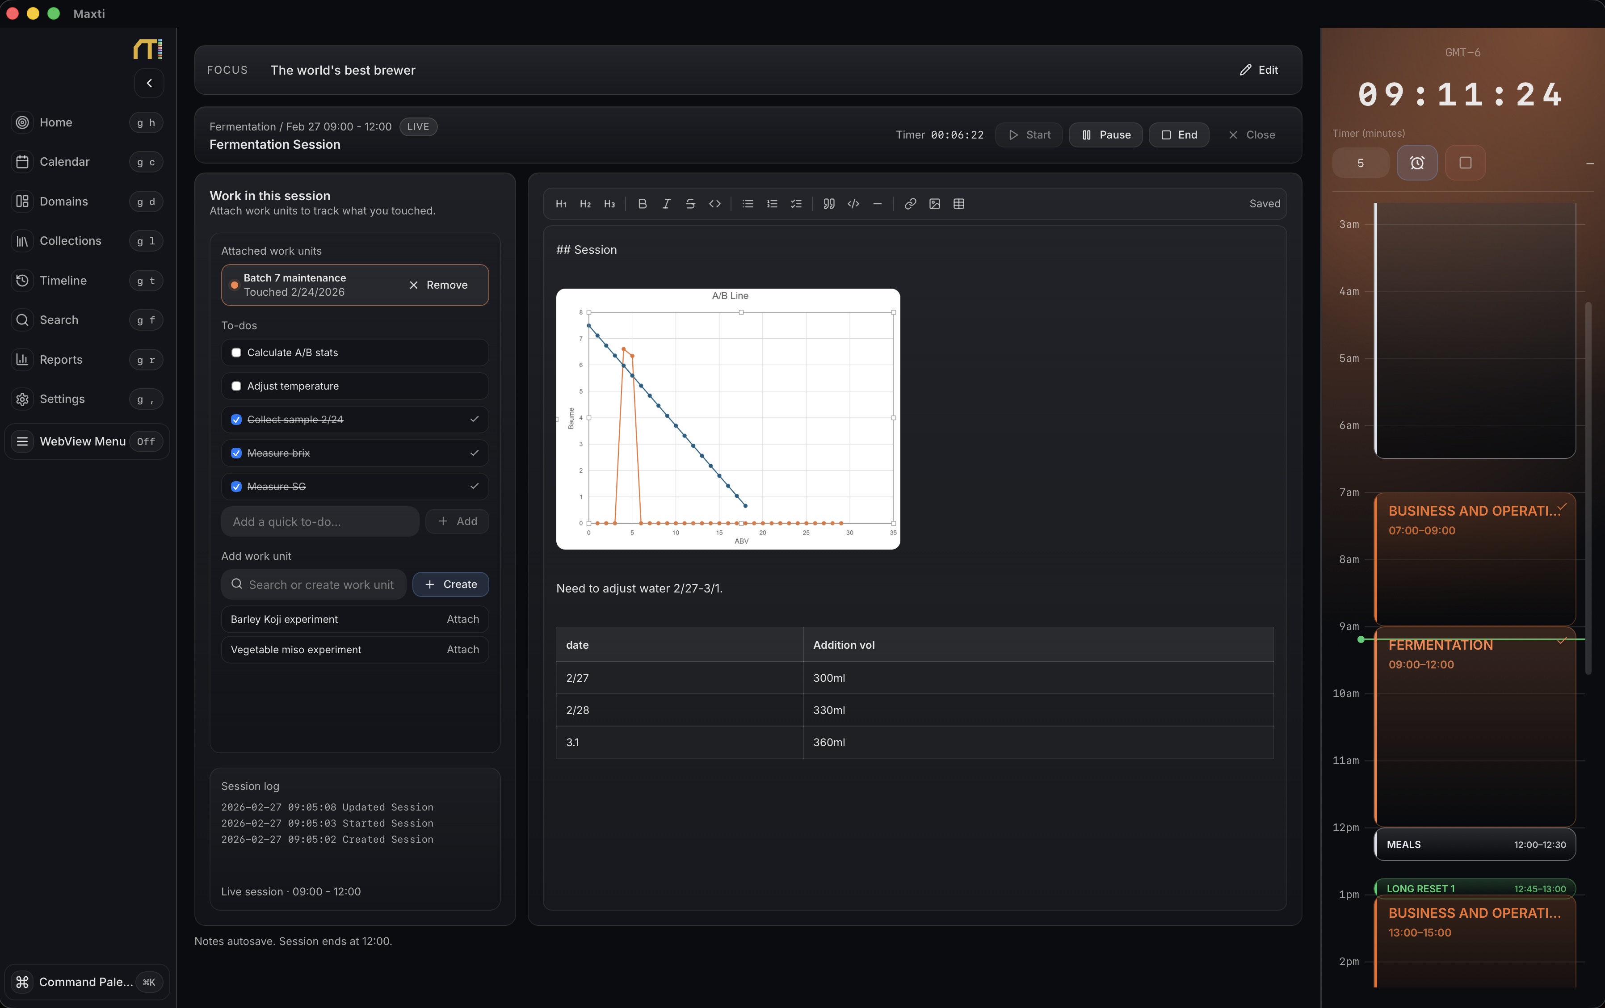Uncheck the completed Measure brix to-do

pos(236,453)
